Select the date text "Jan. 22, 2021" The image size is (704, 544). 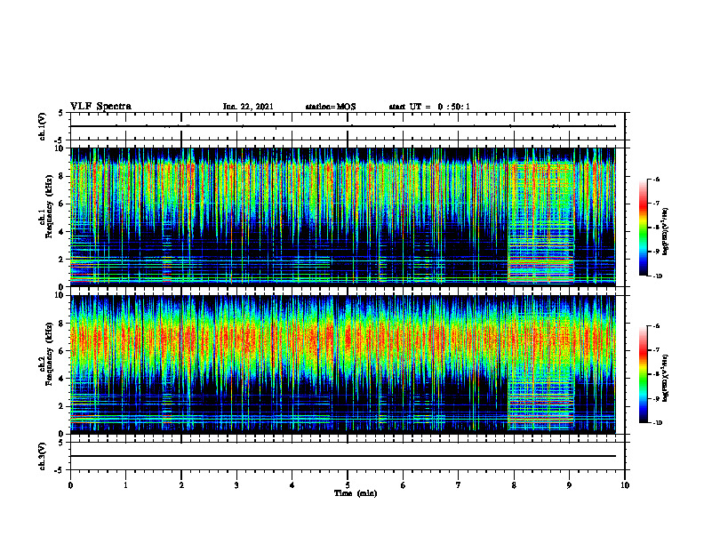click(248, 107)
